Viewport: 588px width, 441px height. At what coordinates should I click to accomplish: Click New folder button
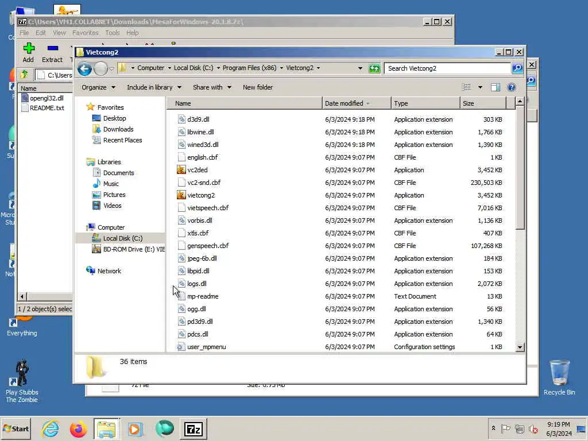pos(258,87)
